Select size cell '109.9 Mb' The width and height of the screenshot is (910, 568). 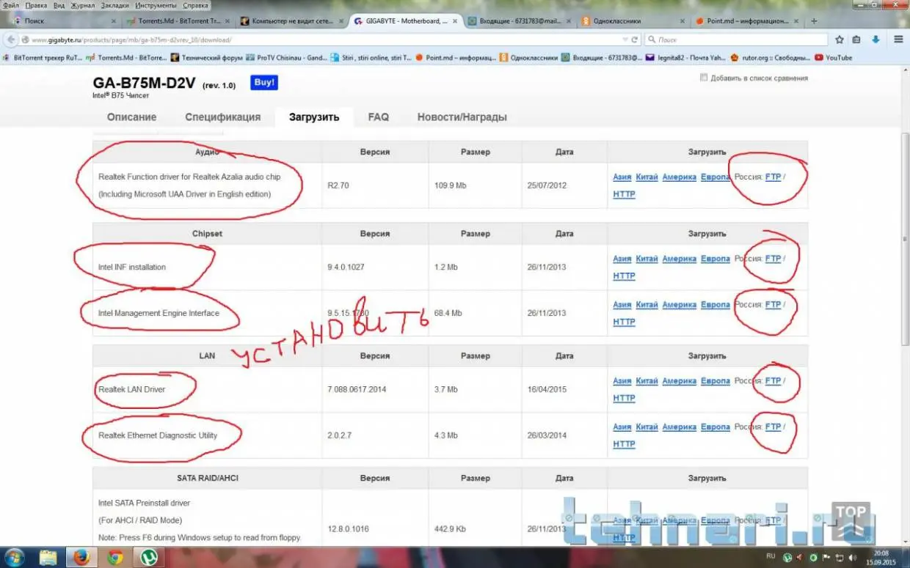450,185
